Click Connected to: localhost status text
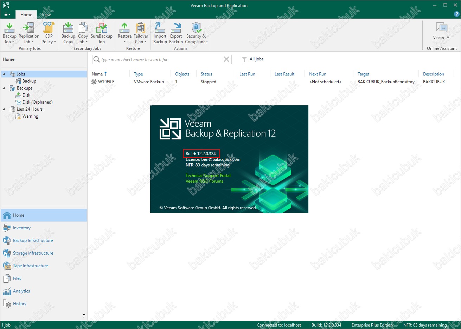461x329 pixels. (x=279, y=325)
